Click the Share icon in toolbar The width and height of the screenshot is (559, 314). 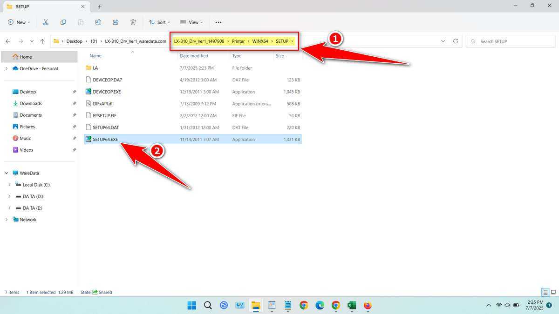[116, 22]
